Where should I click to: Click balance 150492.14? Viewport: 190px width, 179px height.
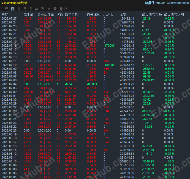point(127,18)
